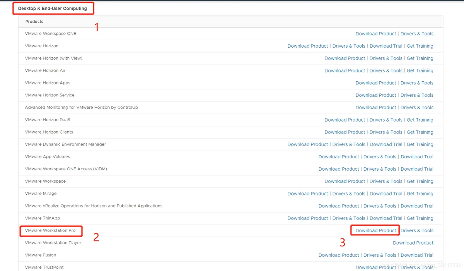The width and height of the screenshot is (464, 271).
Task: Download Product for VMware Mirage
Action: (x=308, y=194)
